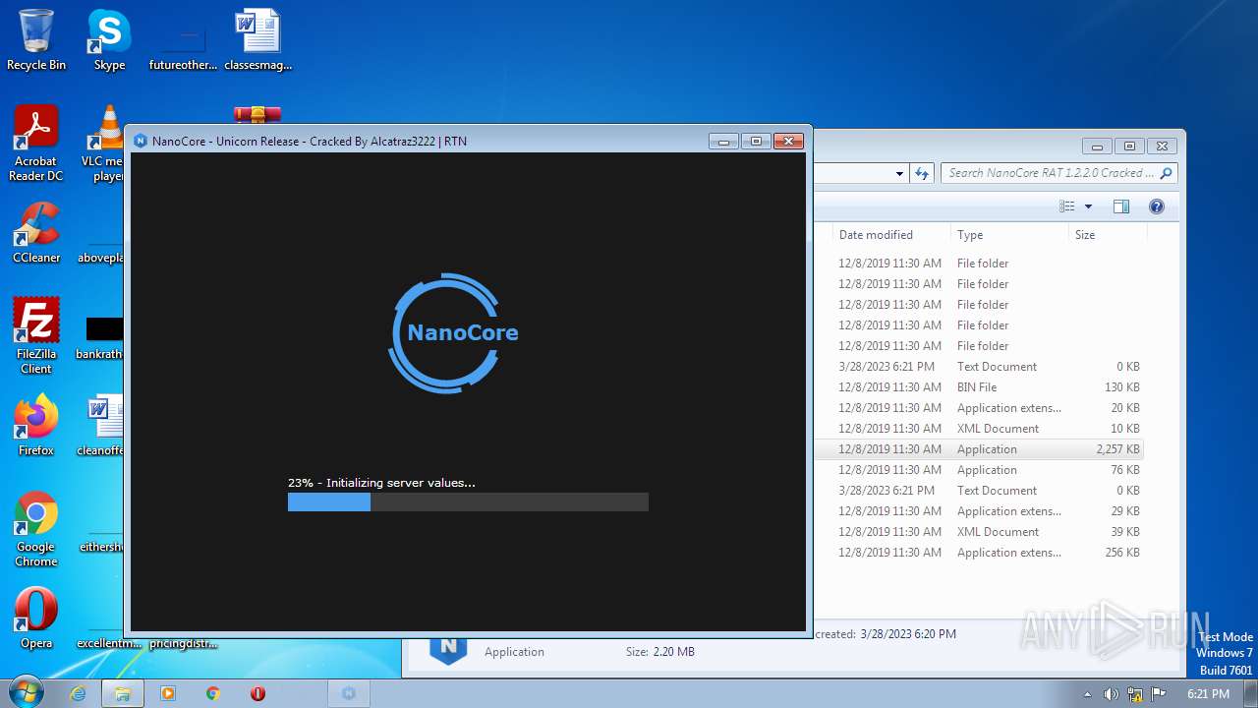Launch VLC media player shortcut
This screenshot has height=708, width=1258.
[x=103, y=144]
